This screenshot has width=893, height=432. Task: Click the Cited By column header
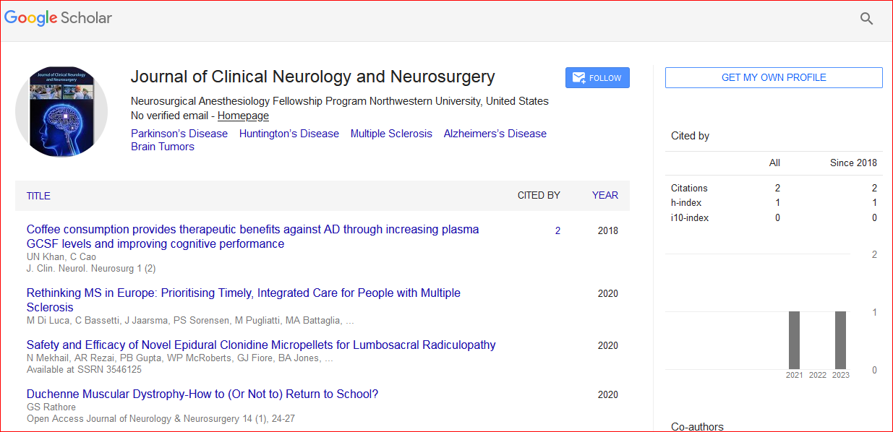[x=539, y=195]
